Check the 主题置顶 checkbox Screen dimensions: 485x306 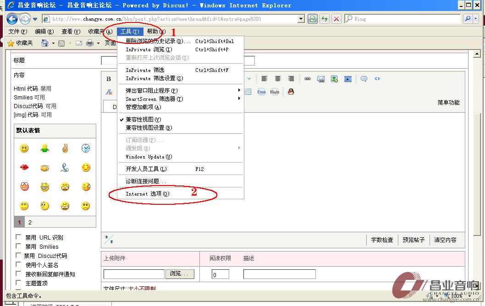click(x=18, y=283)
